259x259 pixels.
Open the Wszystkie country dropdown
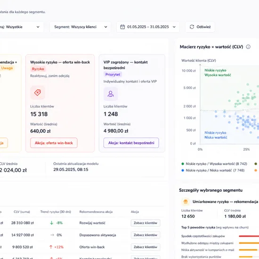(x=20, y=27)
